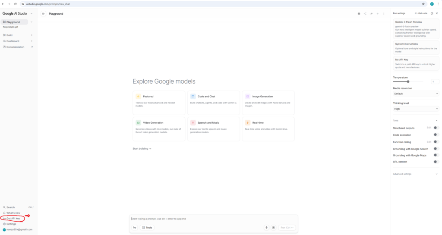The height and width of the screenshot is (235, 442).
Task: Open the Thinking level dropdown
Action: tap(416, 109)
